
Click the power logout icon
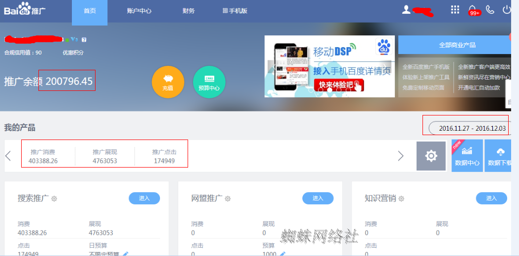point(507,9)
